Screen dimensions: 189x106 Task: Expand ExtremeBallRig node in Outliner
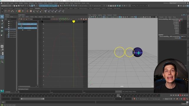click(7, 29)
